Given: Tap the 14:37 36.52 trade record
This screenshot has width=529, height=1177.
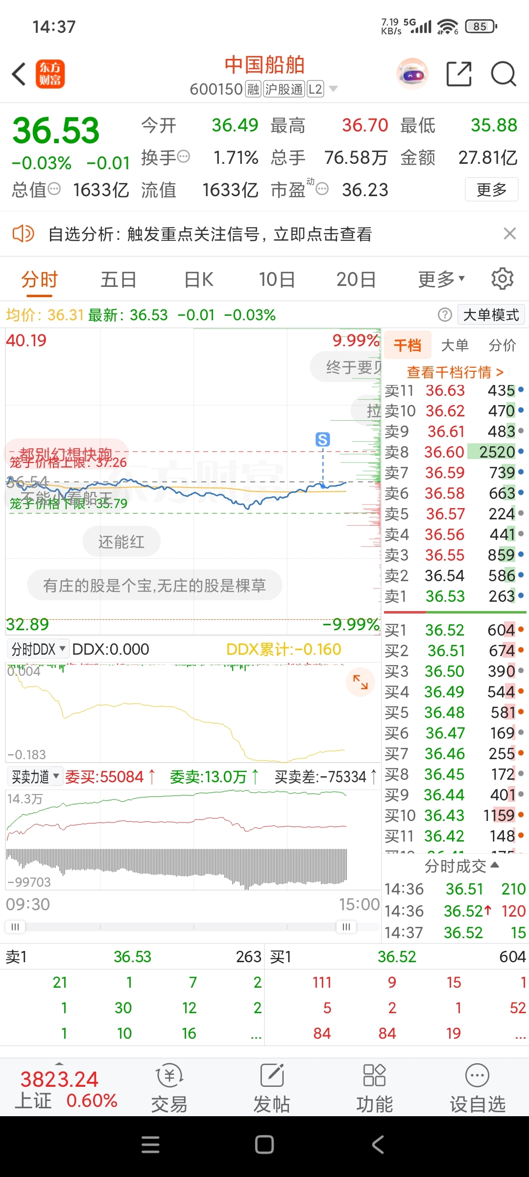Looking at the screenshot, I should [x=455, y=932].
